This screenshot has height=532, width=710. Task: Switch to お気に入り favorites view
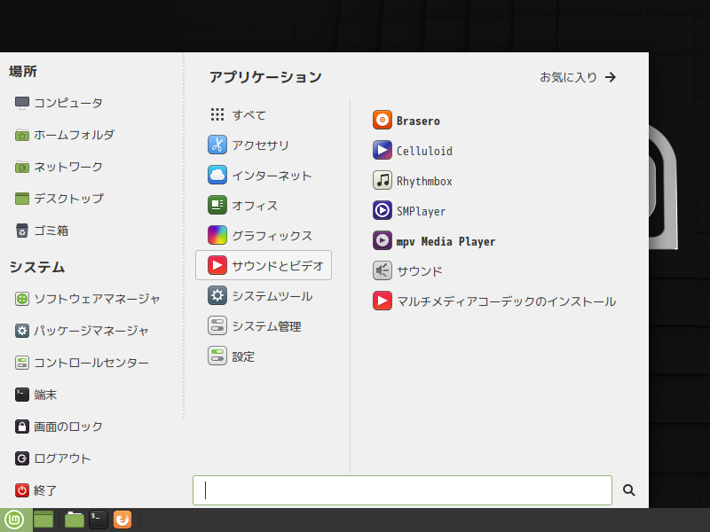(578, 77)
